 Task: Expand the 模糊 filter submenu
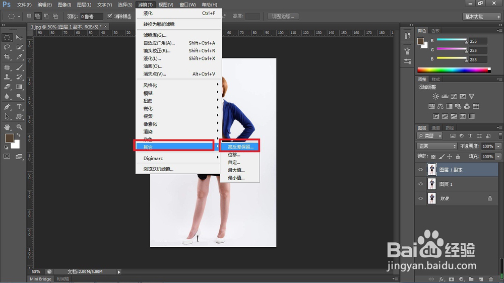178,93
